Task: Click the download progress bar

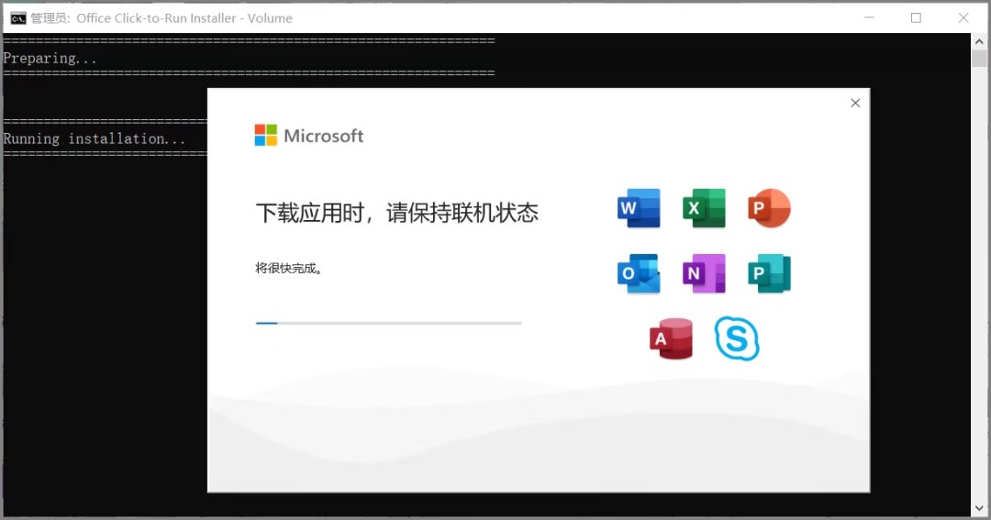Action: (x=389, y=323)
